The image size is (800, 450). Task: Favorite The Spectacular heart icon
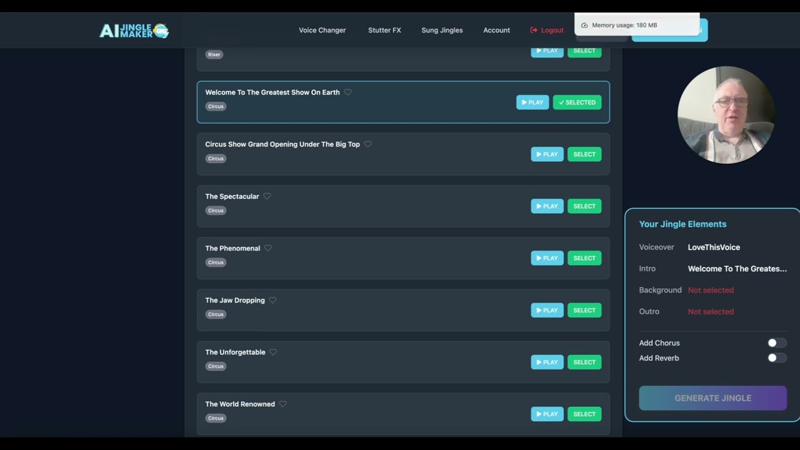coord(267,196)
